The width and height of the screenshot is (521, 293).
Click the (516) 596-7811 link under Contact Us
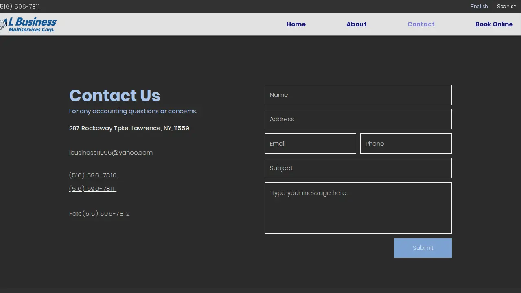tap(93, 189)
